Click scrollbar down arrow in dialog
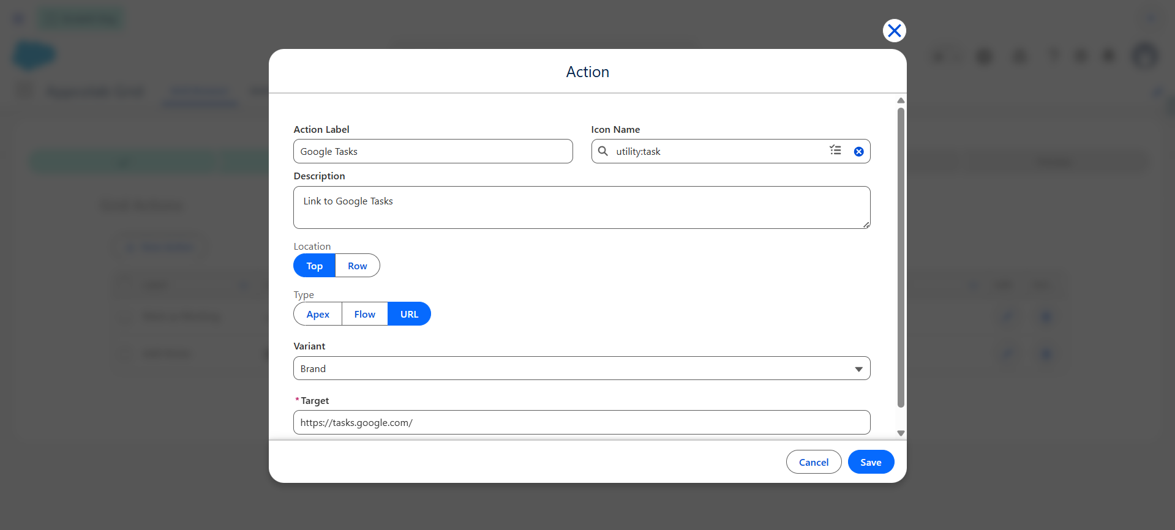Viewport: 1175px width, 530px height. pyautogui.click(x=901, y=433)
